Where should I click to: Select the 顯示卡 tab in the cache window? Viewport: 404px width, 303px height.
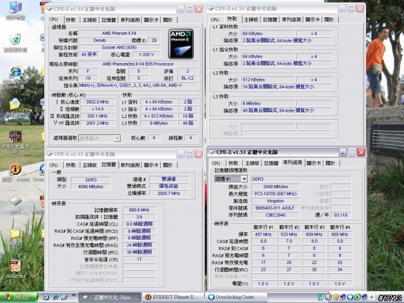[312, 20]
